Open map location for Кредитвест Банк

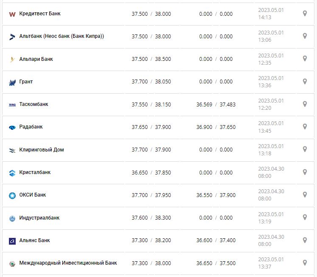click(305, 14)
